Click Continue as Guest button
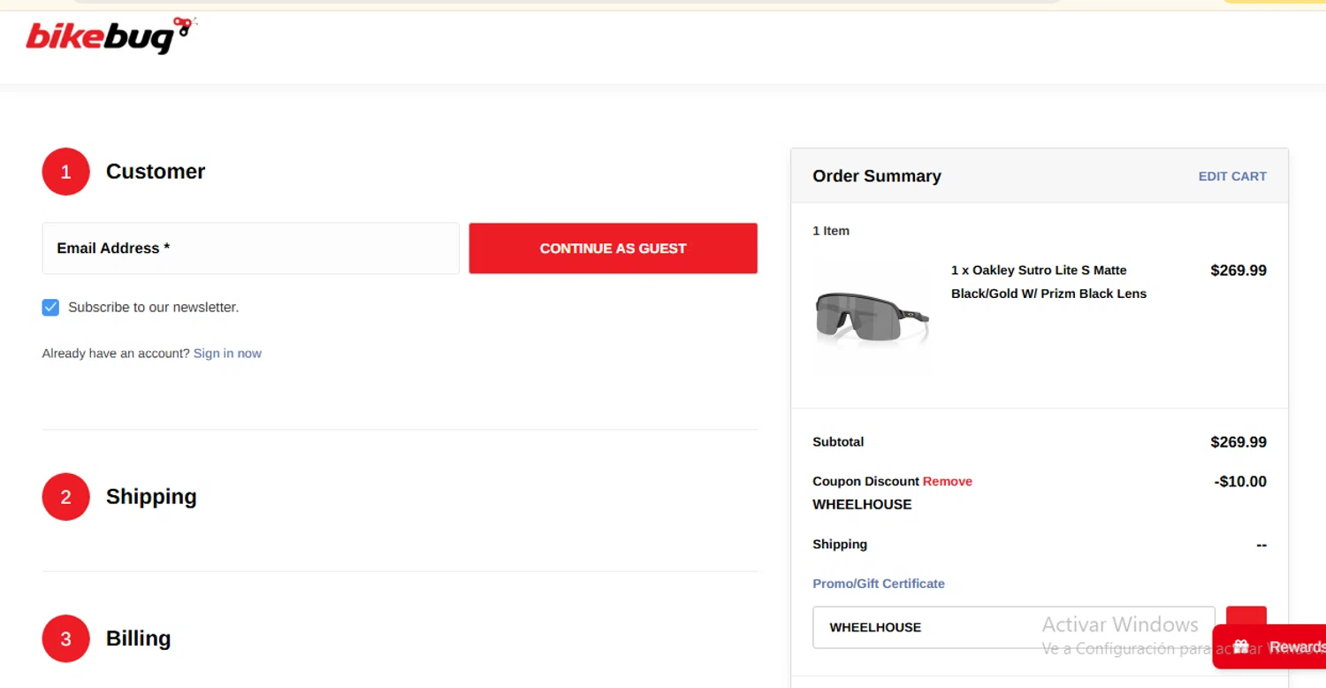This screenshot has width=1326, height=688. point(613,248)
